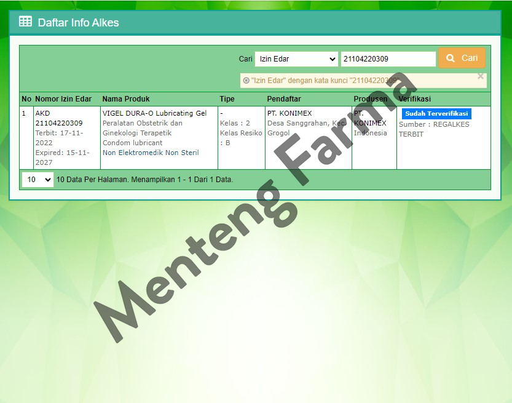
Task: Click the circled x icon in alert message
Action: [x=246, y=81]
